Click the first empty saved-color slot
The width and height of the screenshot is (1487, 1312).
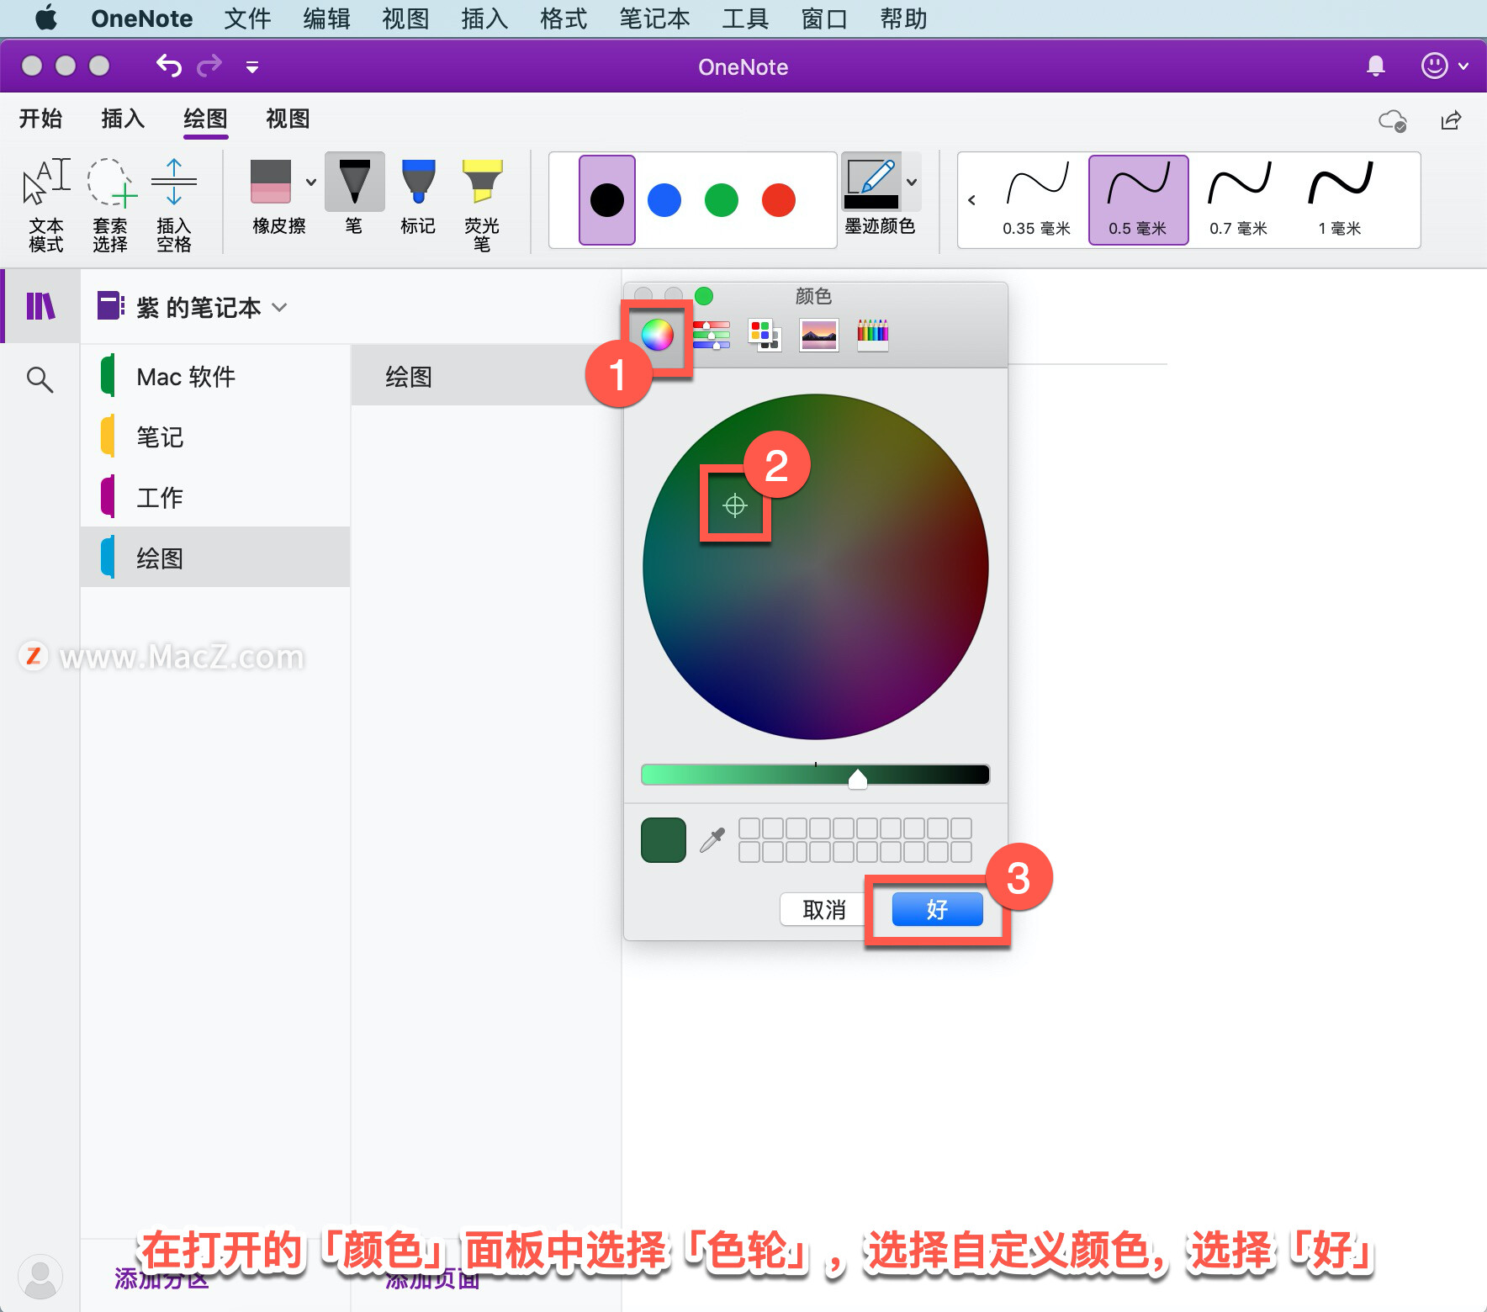749,828
